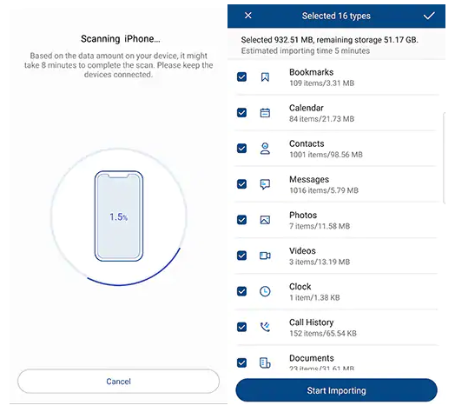This screenshot has width=455, height=412.
Task: Uncheck the Bookmarks checkbox
Action: coord(241,77)
